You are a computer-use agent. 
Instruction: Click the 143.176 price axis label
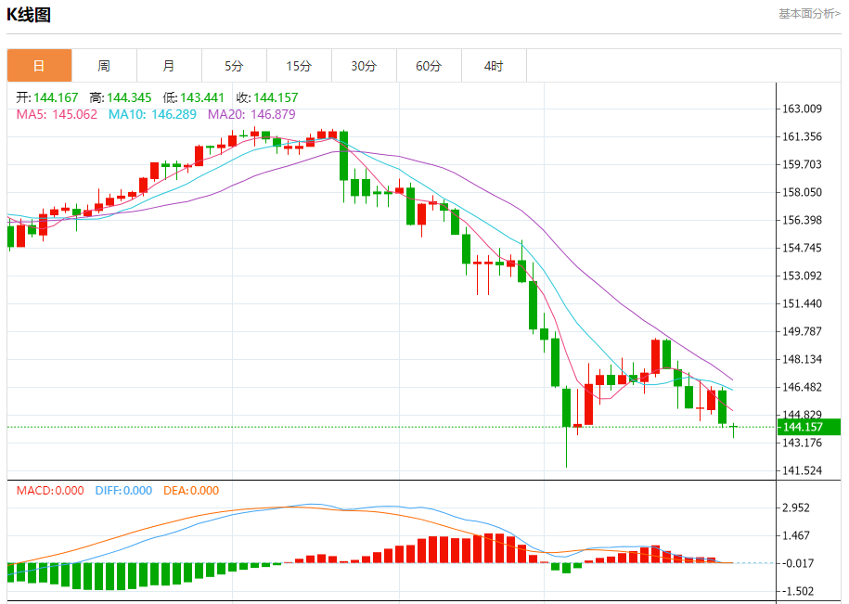(802, 443)
